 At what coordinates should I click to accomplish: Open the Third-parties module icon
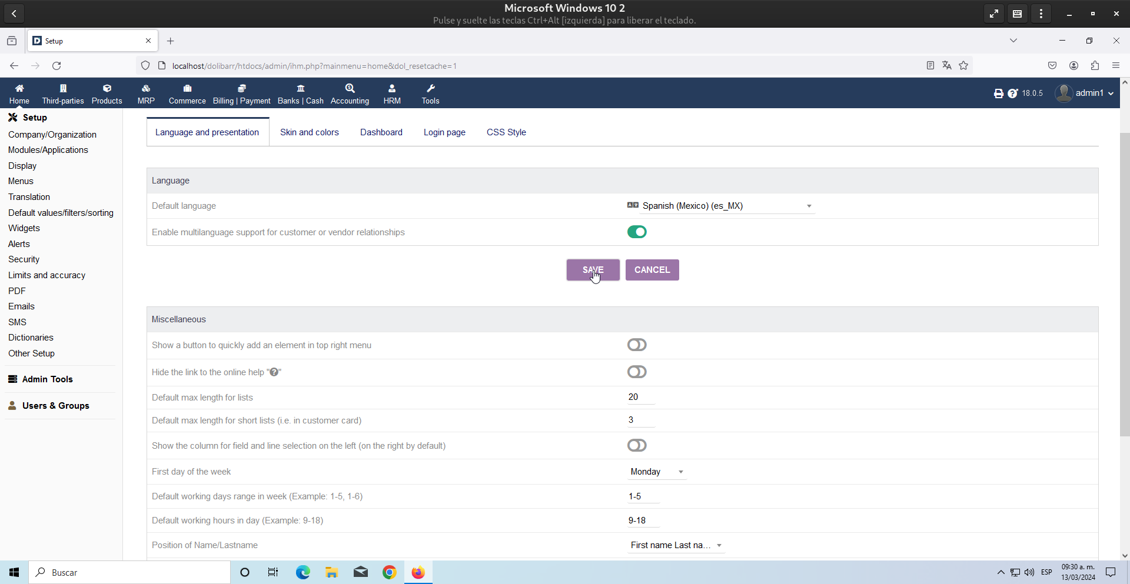pyautogui.click(x=63, y=89)
